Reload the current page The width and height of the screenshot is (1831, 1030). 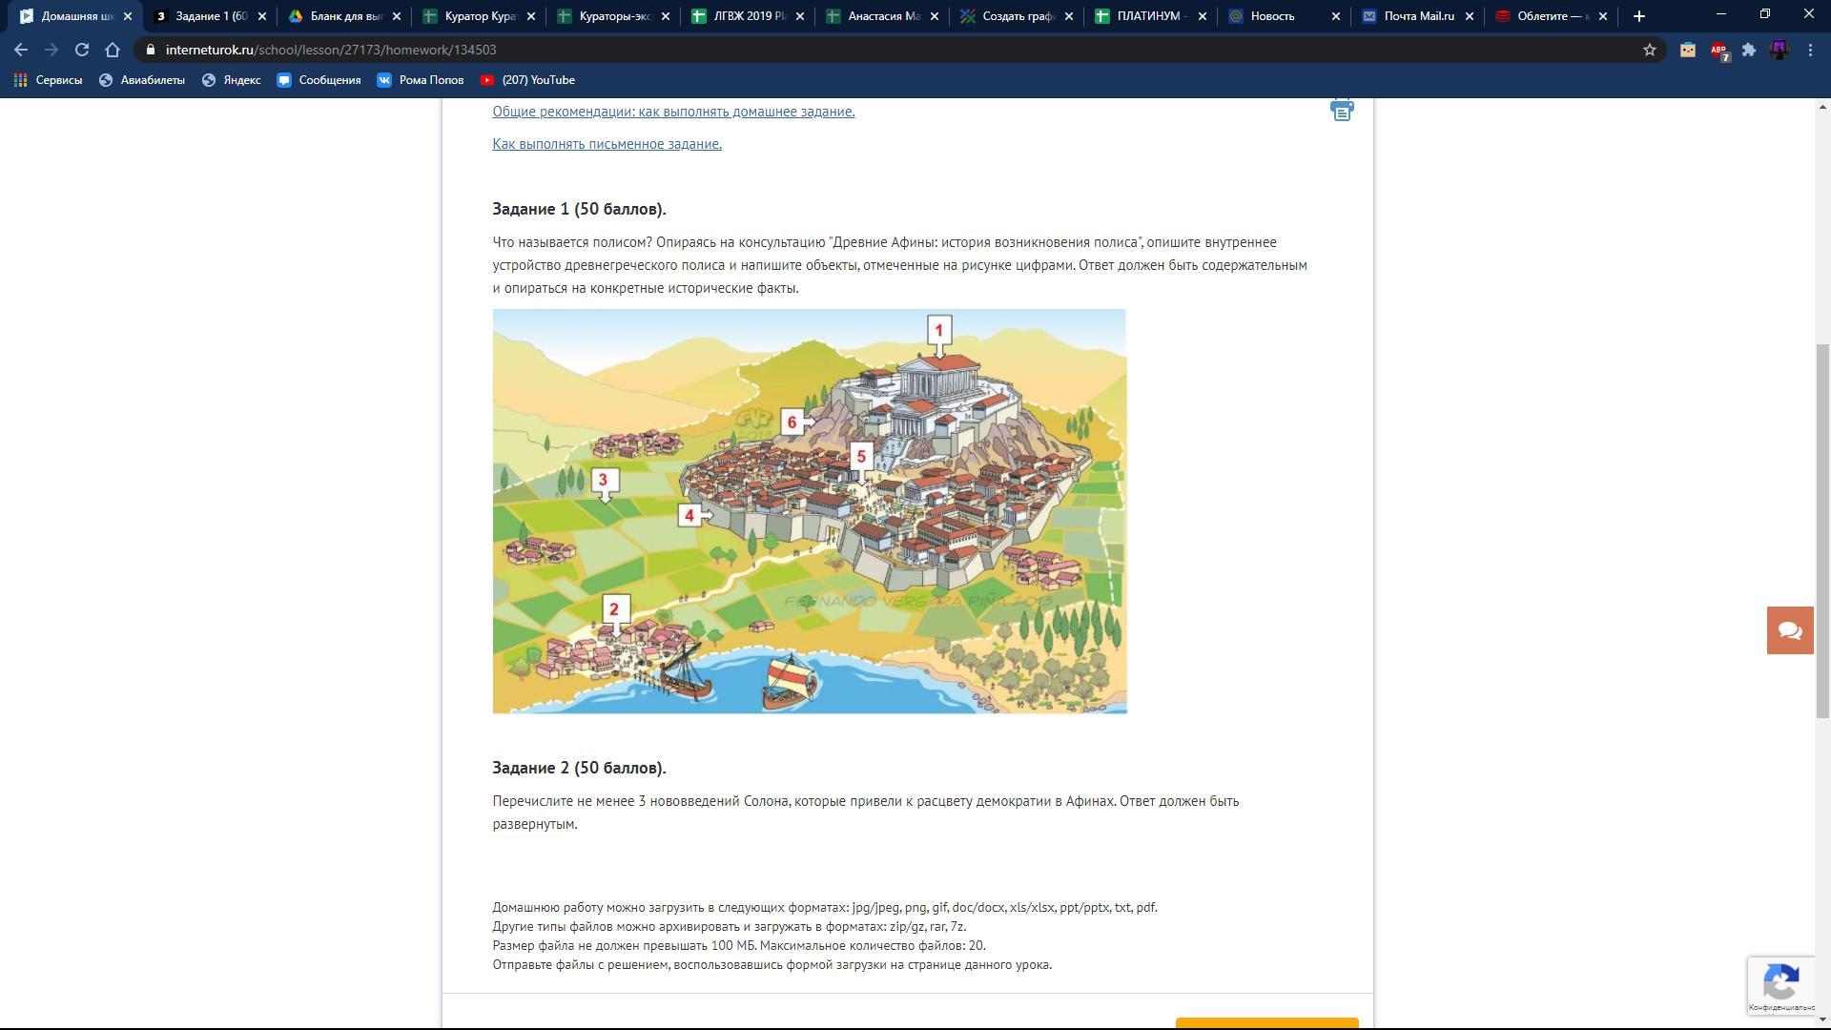[x=82, y=50]
